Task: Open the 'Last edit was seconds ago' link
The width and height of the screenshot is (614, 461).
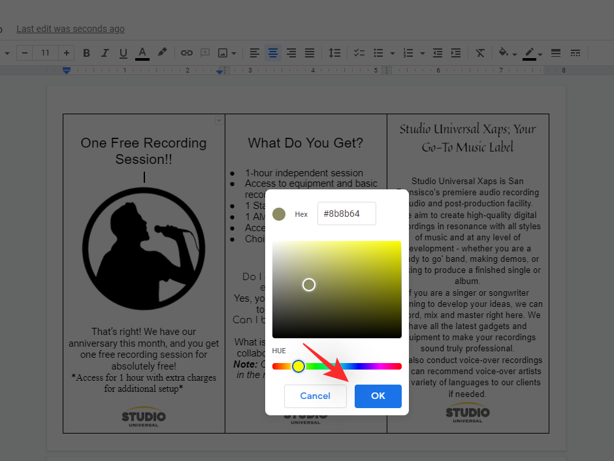Action: coord(71,29)
